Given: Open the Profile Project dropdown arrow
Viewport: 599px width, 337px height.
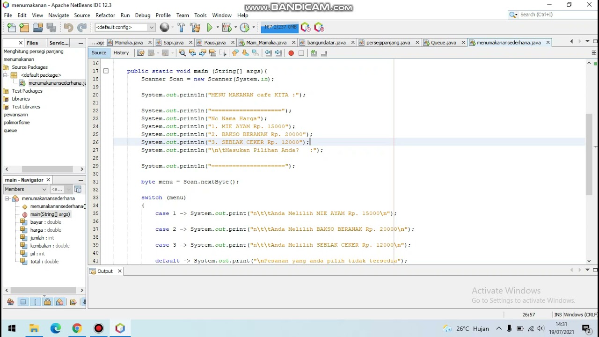Looking at the screenshot, I should coord(253,28).
